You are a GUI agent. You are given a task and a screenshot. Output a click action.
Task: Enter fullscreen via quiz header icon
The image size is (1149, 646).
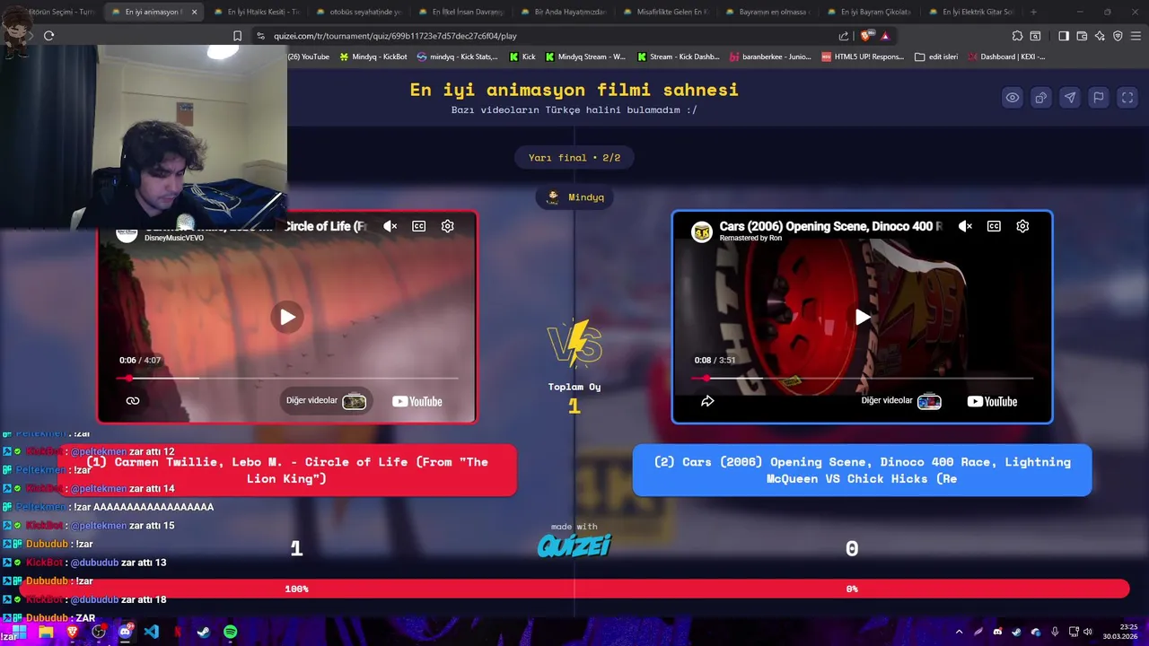(x=1127, y=98)
